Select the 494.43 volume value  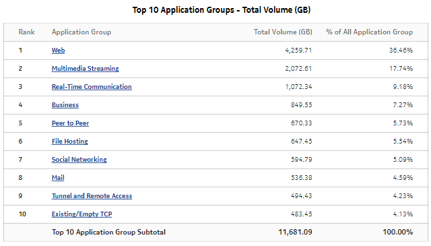(x=302, y=195)
